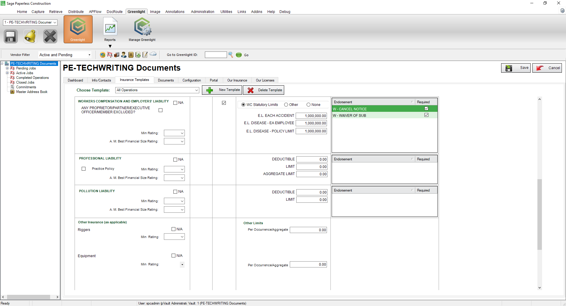This screenshot has height=306, width=566.
Task: Click the Pending Jobs tree icon
Action: (12, 68)
